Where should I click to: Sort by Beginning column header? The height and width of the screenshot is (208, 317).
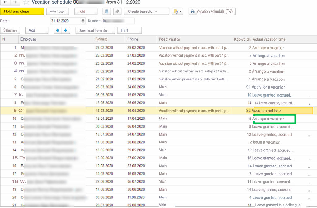point(109,39)
